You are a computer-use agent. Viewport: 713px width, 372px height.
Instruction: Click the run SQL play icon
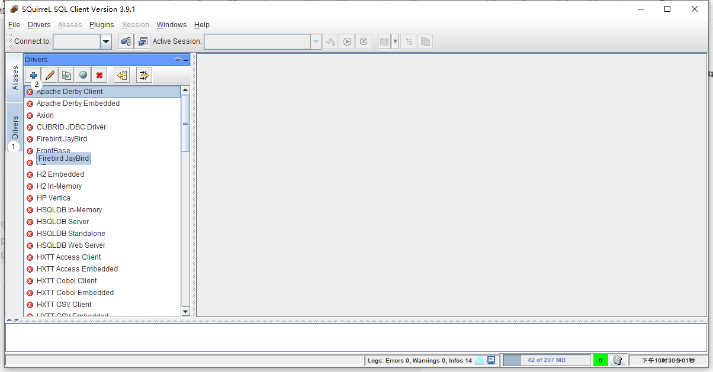pyautogui.click(x=348, y=41)
